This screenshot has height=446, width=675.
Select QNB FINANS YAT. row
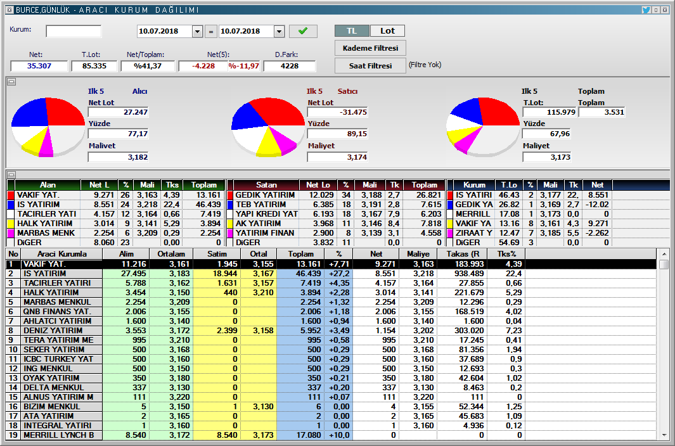[331, 311]
